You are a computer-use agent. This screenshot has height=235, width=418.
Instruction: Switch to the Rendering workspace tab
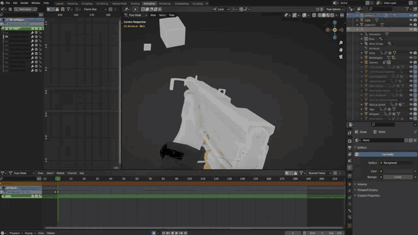pyautogui.click(x=165, y=4)
